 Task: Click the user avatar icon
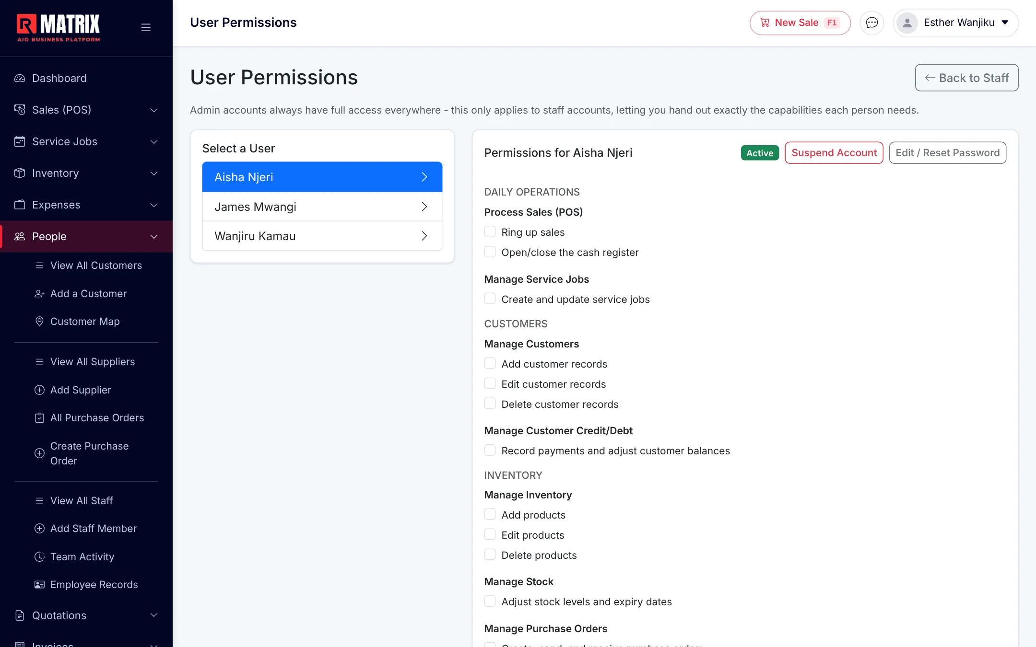coord(907,23)
